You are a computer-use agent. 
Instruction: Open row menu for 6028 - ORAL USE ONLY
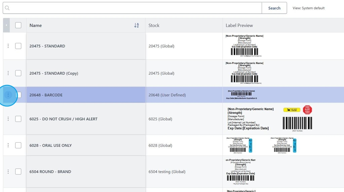click(8, 145)
